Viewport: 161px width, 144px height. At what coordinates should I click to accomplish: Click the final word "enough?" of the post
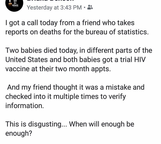tap(19, 133)
